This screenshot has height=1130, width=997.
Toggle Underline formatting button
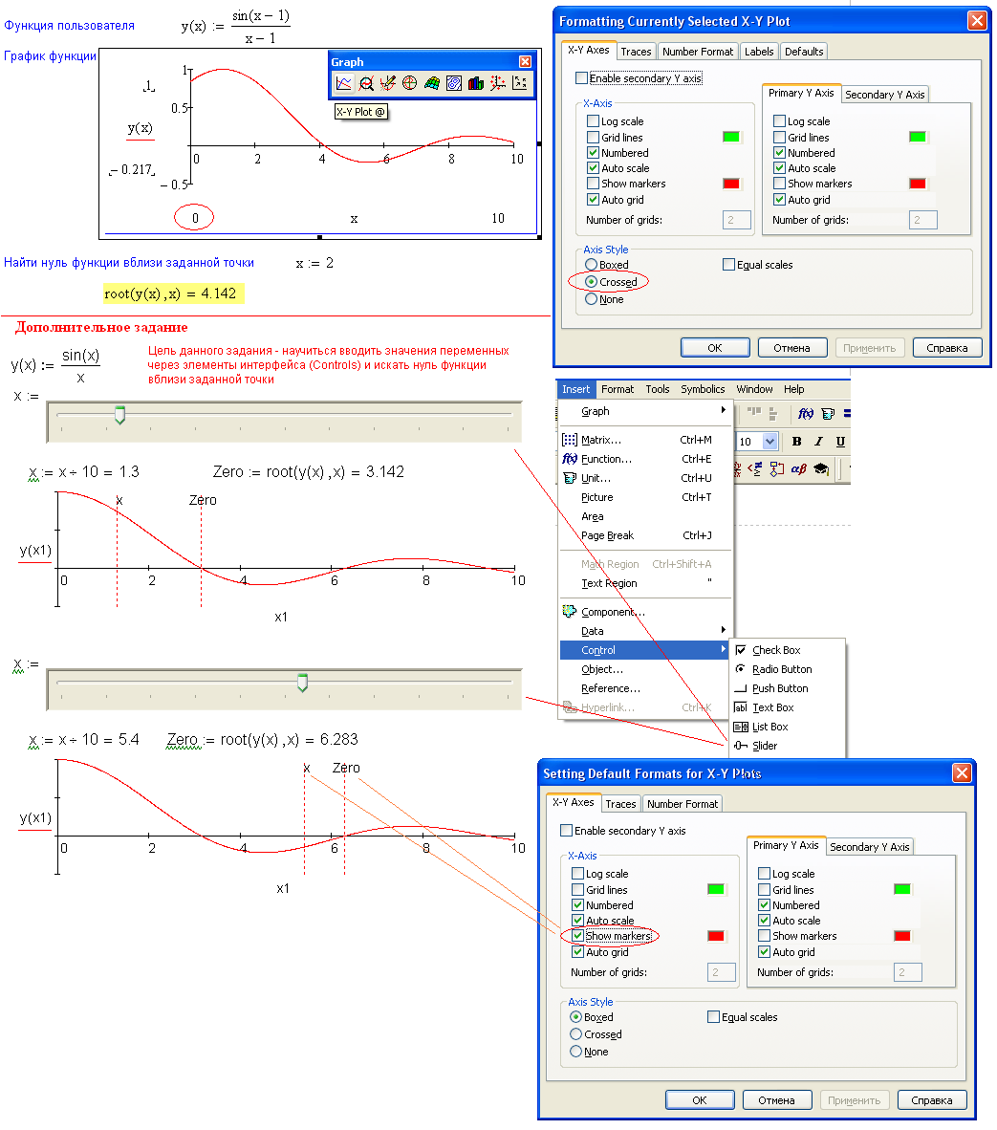[x=840, y=442]
